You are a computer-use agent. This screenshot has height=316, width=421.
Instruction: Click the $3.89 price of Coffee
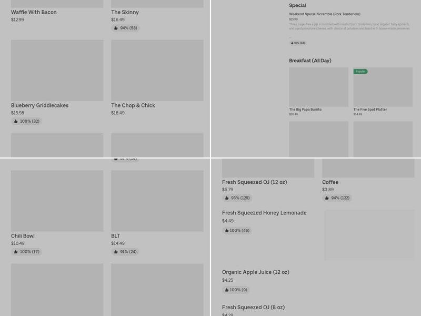point(328,190)
